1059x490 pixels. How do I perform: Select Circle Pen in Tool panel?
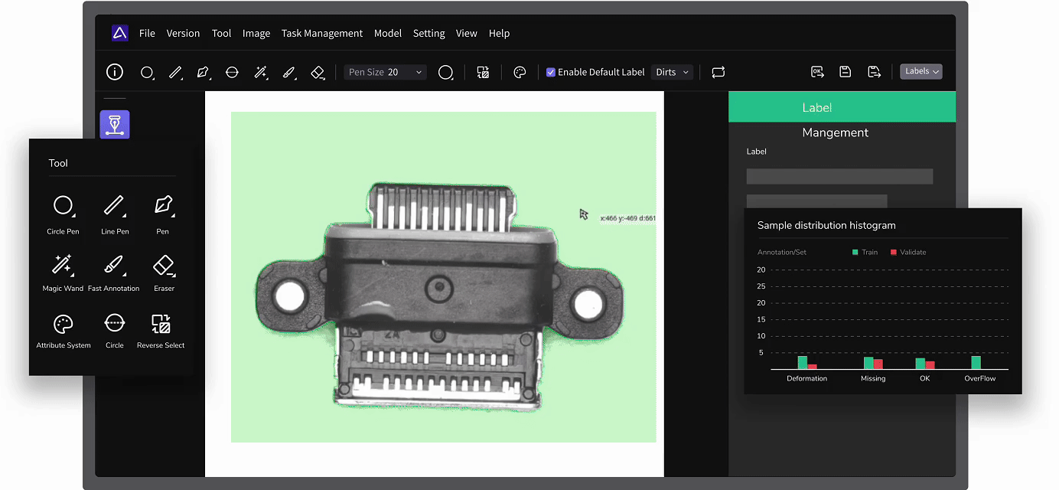63,205
